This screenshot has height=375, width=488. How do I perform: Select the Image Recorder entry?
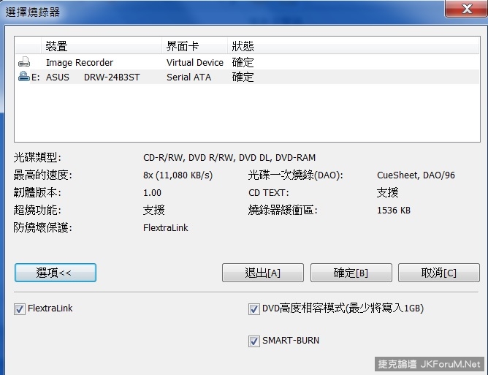80,63
